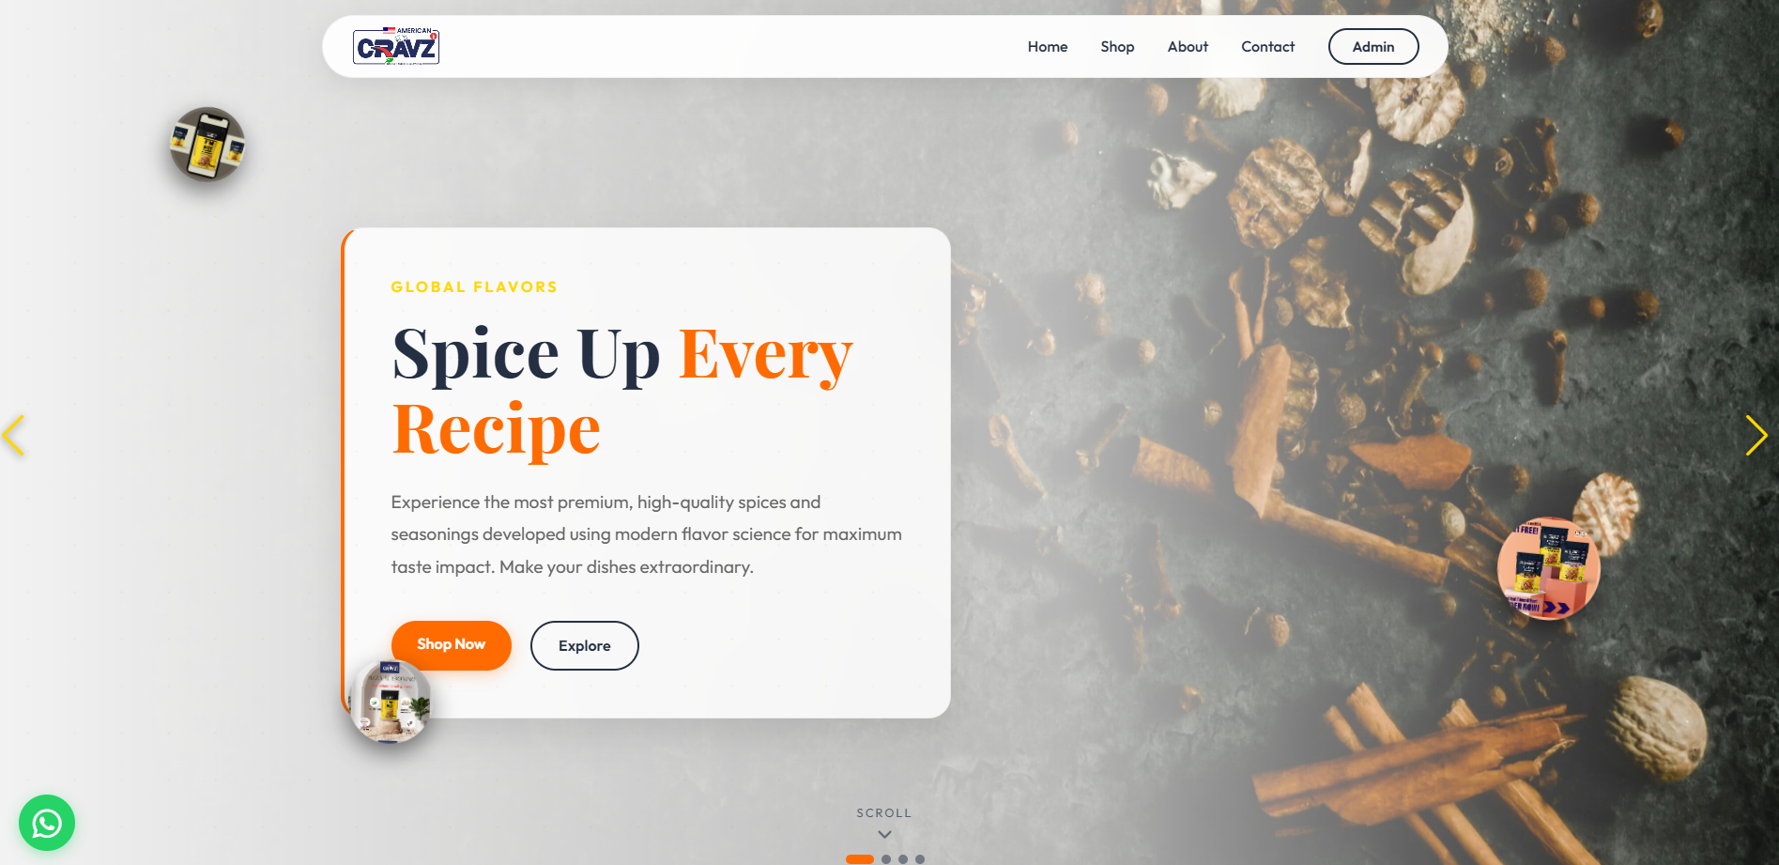
Task: Jump to fourth slide indicator dot
Action: [920, 858]
